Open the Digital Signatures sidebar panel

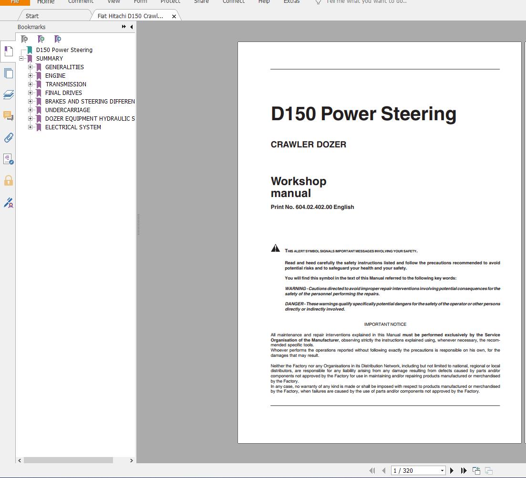click(x=9, y=159)
